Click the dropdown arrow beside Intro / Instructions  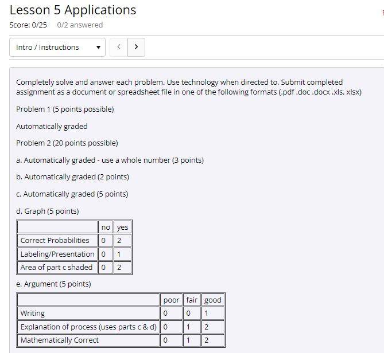pyautogui.click(x=98, y=47)
